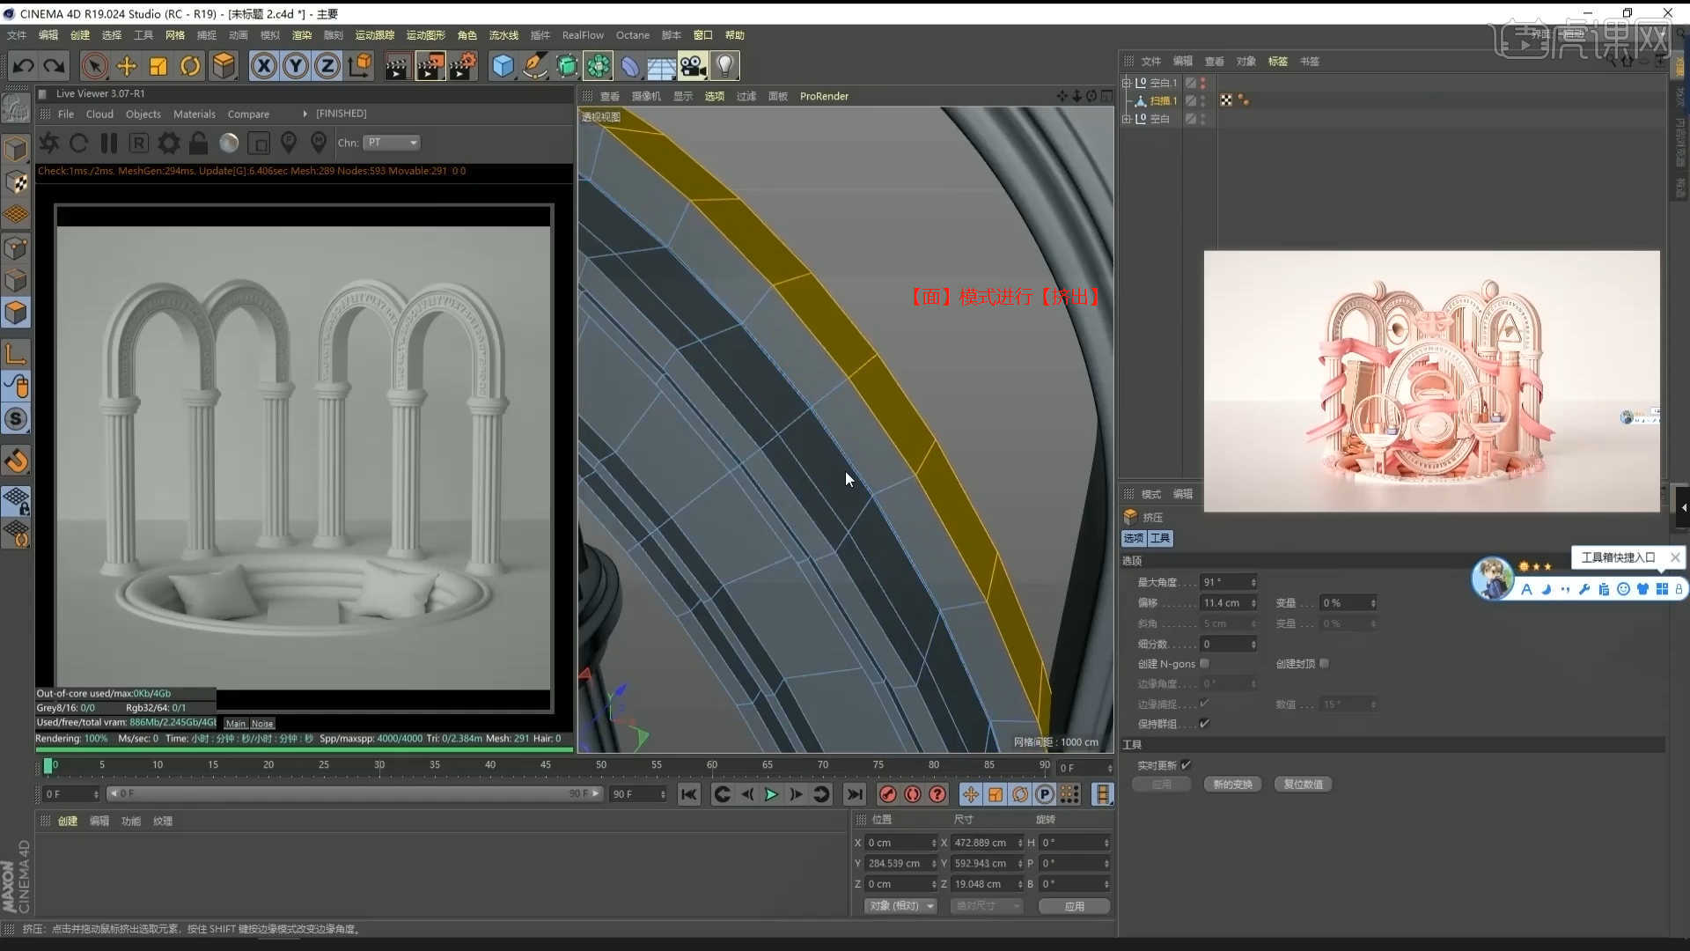Viewport: 1690px width, 951px height.
Task: Toggle 保持群组 checkbox
Action: click(1204, 724)
